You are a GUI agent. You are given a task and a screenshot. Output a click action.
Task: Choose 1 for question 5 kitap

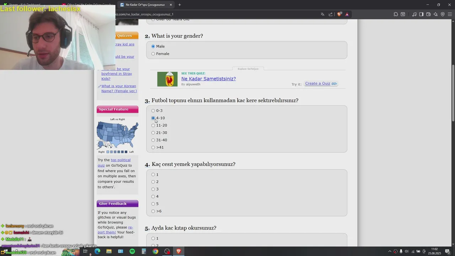153,239
